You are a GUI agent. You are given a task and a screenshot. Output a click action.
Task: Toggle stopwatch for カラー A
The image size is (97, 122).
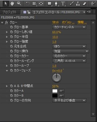11,91
